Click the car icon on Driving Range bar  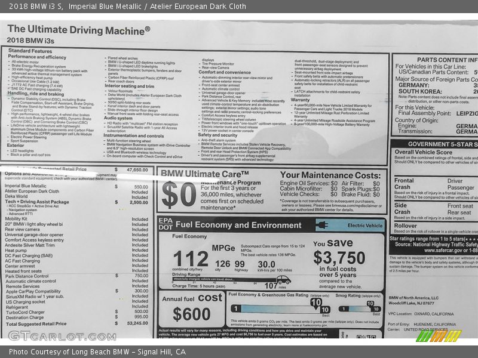click(283, 279)
